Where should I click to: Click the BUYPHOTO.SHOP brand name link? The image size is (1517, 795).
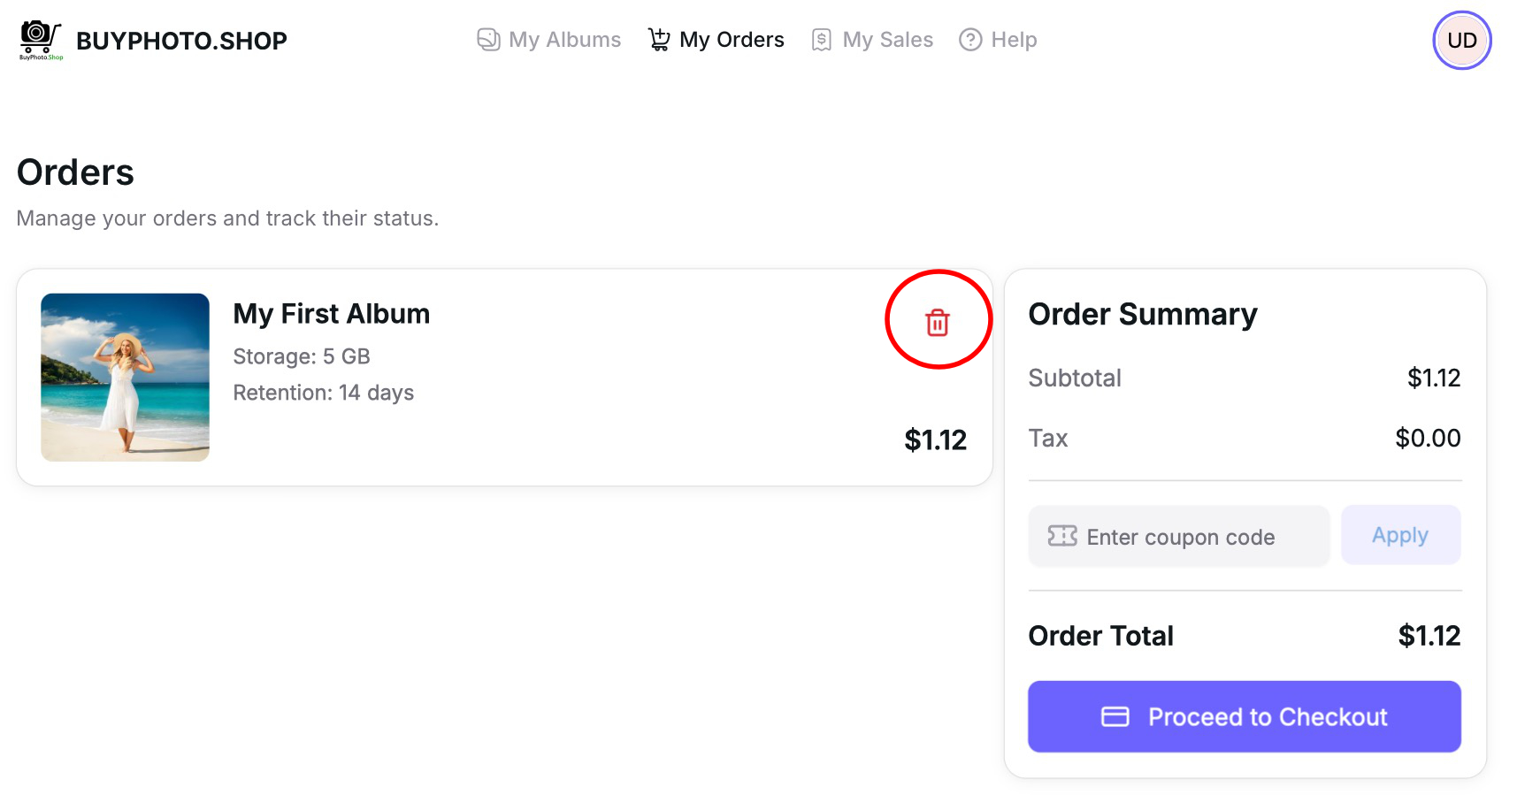[x=181, y=41]
